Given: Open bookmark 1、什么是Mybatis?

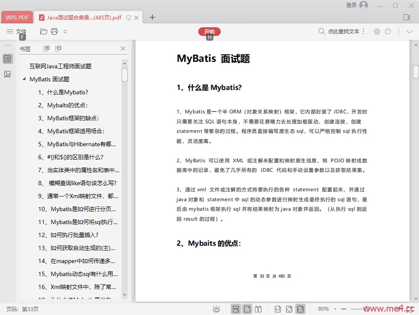Looking at the screenshot, I should tap(63, 93).
